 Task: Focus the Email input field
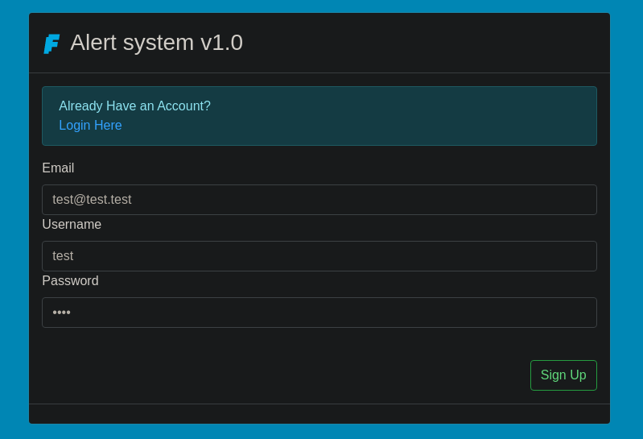[x=319, y=200]
